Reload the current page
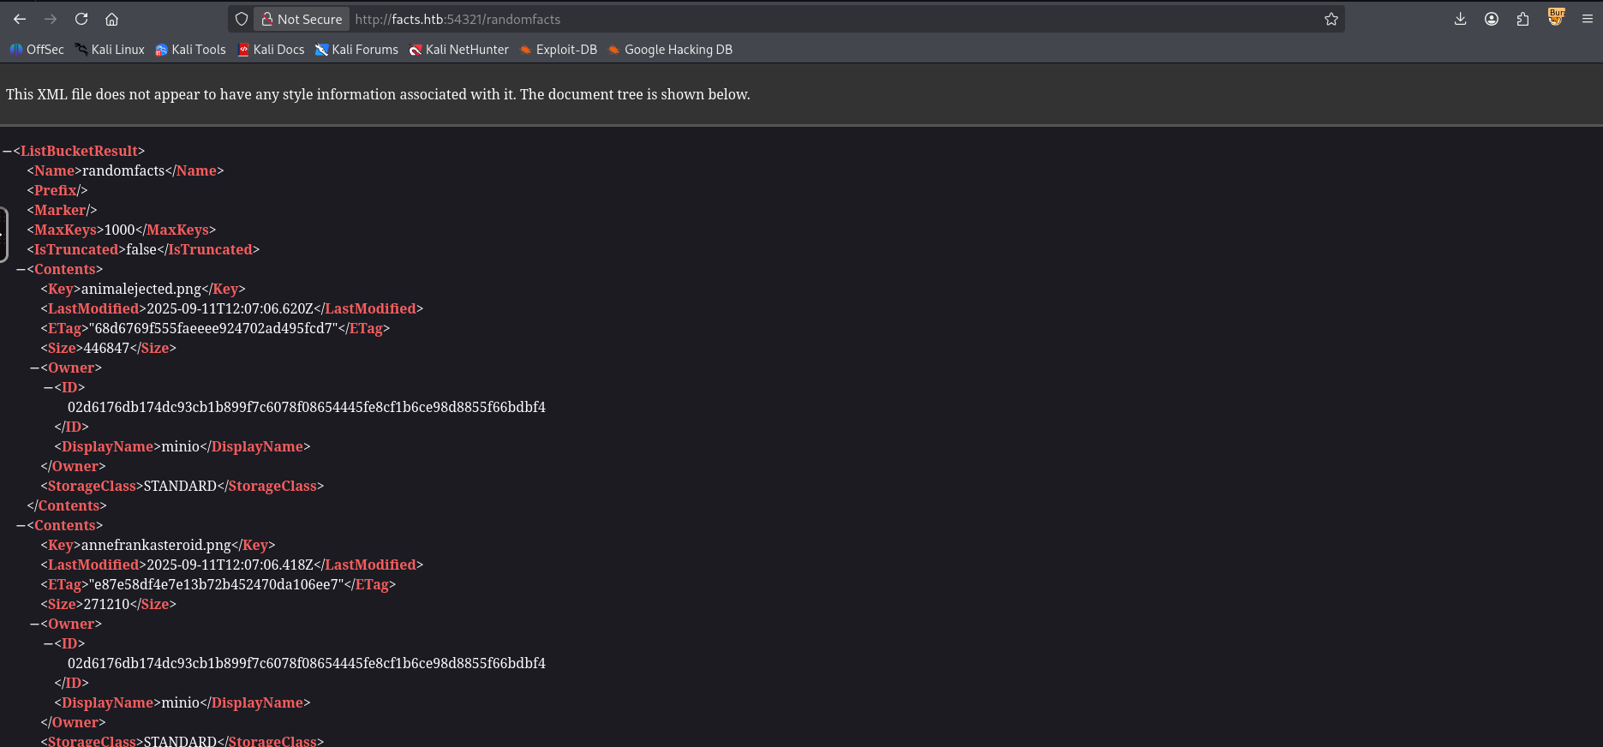The image size is (1603, 747). 81,19
